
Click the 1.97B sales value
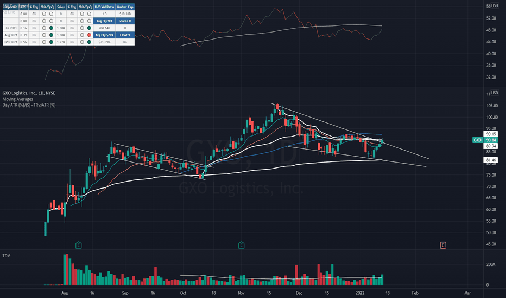(x=61, y=42)
